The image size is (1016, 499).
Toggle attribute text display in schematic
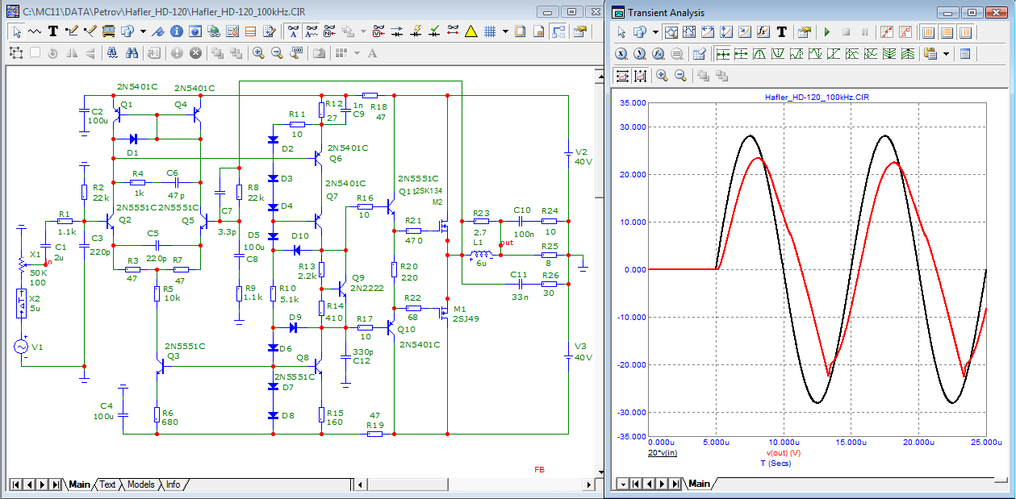click(x=293, y=31)
